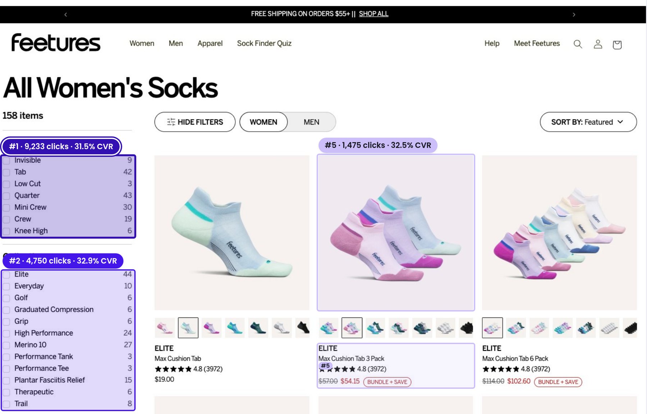Switch to the MEN toggle tab
Viewport: 647px width, 414px height.
click(311, 122)
